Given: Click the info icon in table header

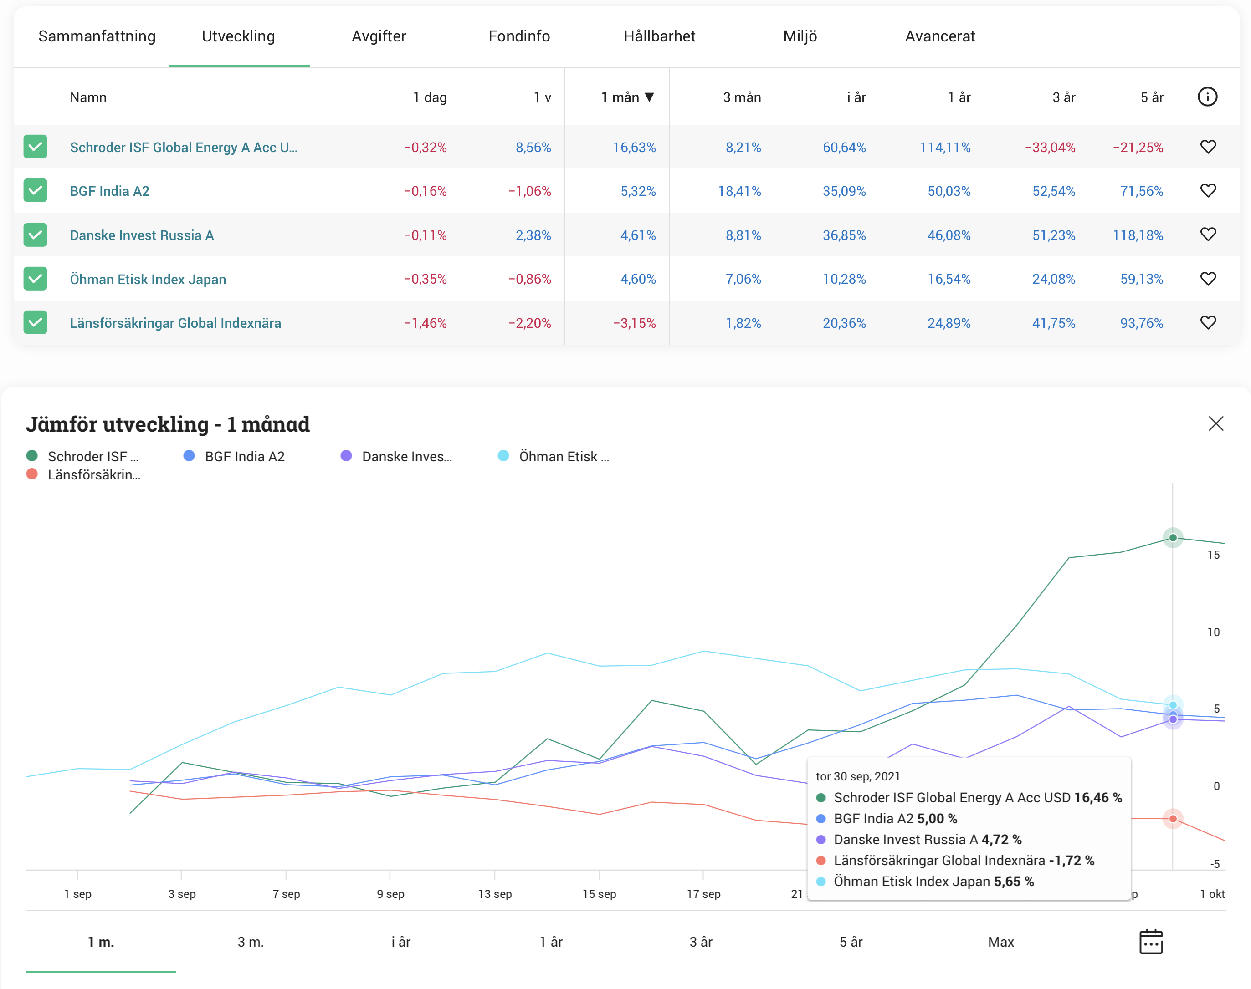Looking at the screenshot, I should coord(1207,97).
